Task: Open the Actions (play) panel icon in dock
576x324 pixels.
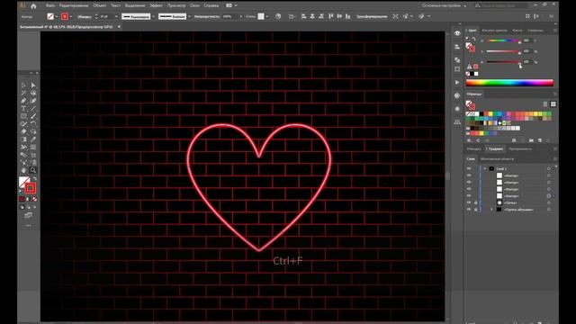Action: 457,82
